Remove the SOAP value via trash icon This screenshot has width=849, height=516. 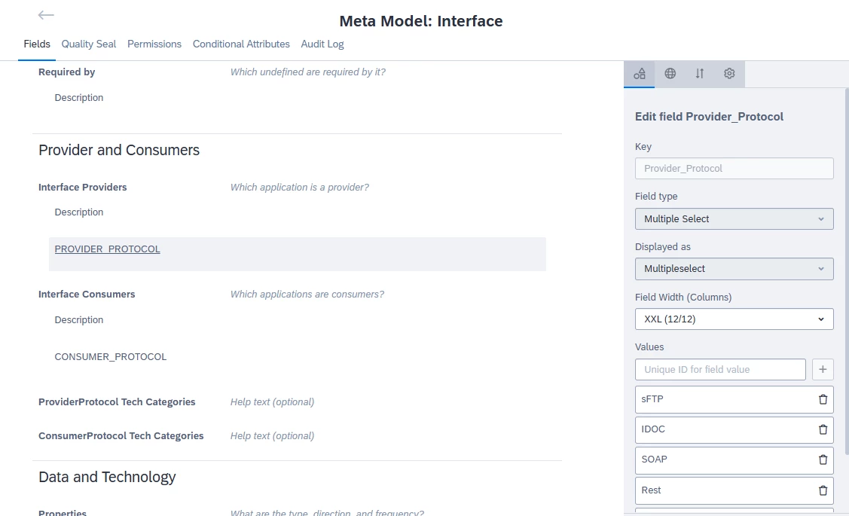click(823, 460)
